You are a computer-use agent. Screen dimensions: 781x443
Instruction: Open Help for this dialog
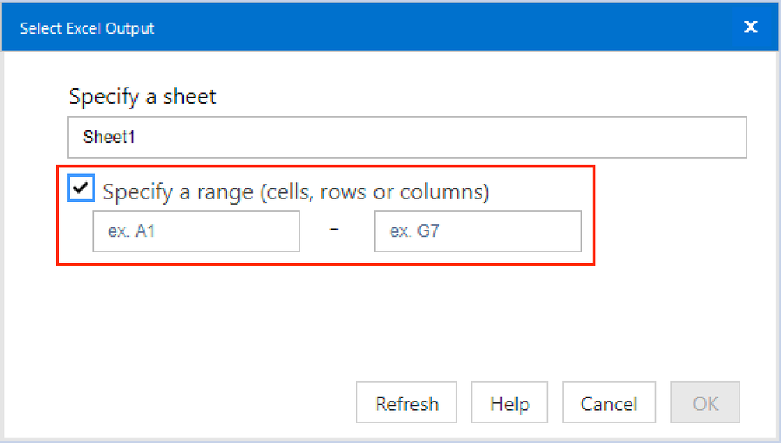(509, 403)
